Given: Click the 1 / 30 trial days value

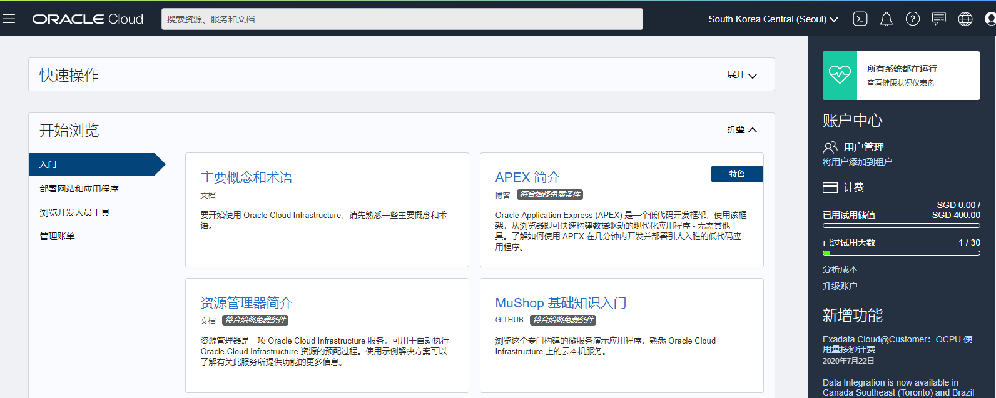Looking at the screenshot, I should click(x=970, y=242).
